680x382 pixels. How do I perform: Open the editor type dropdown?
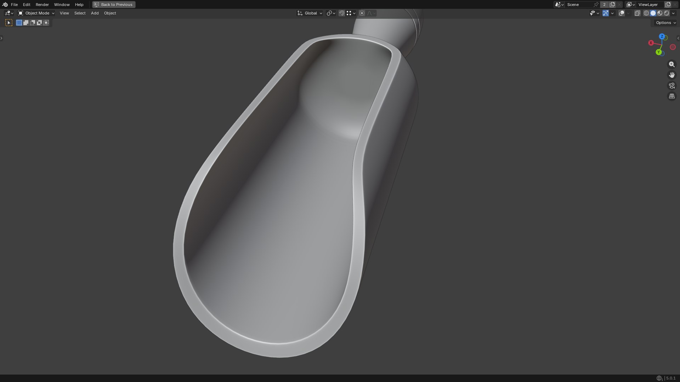(9, 13)
